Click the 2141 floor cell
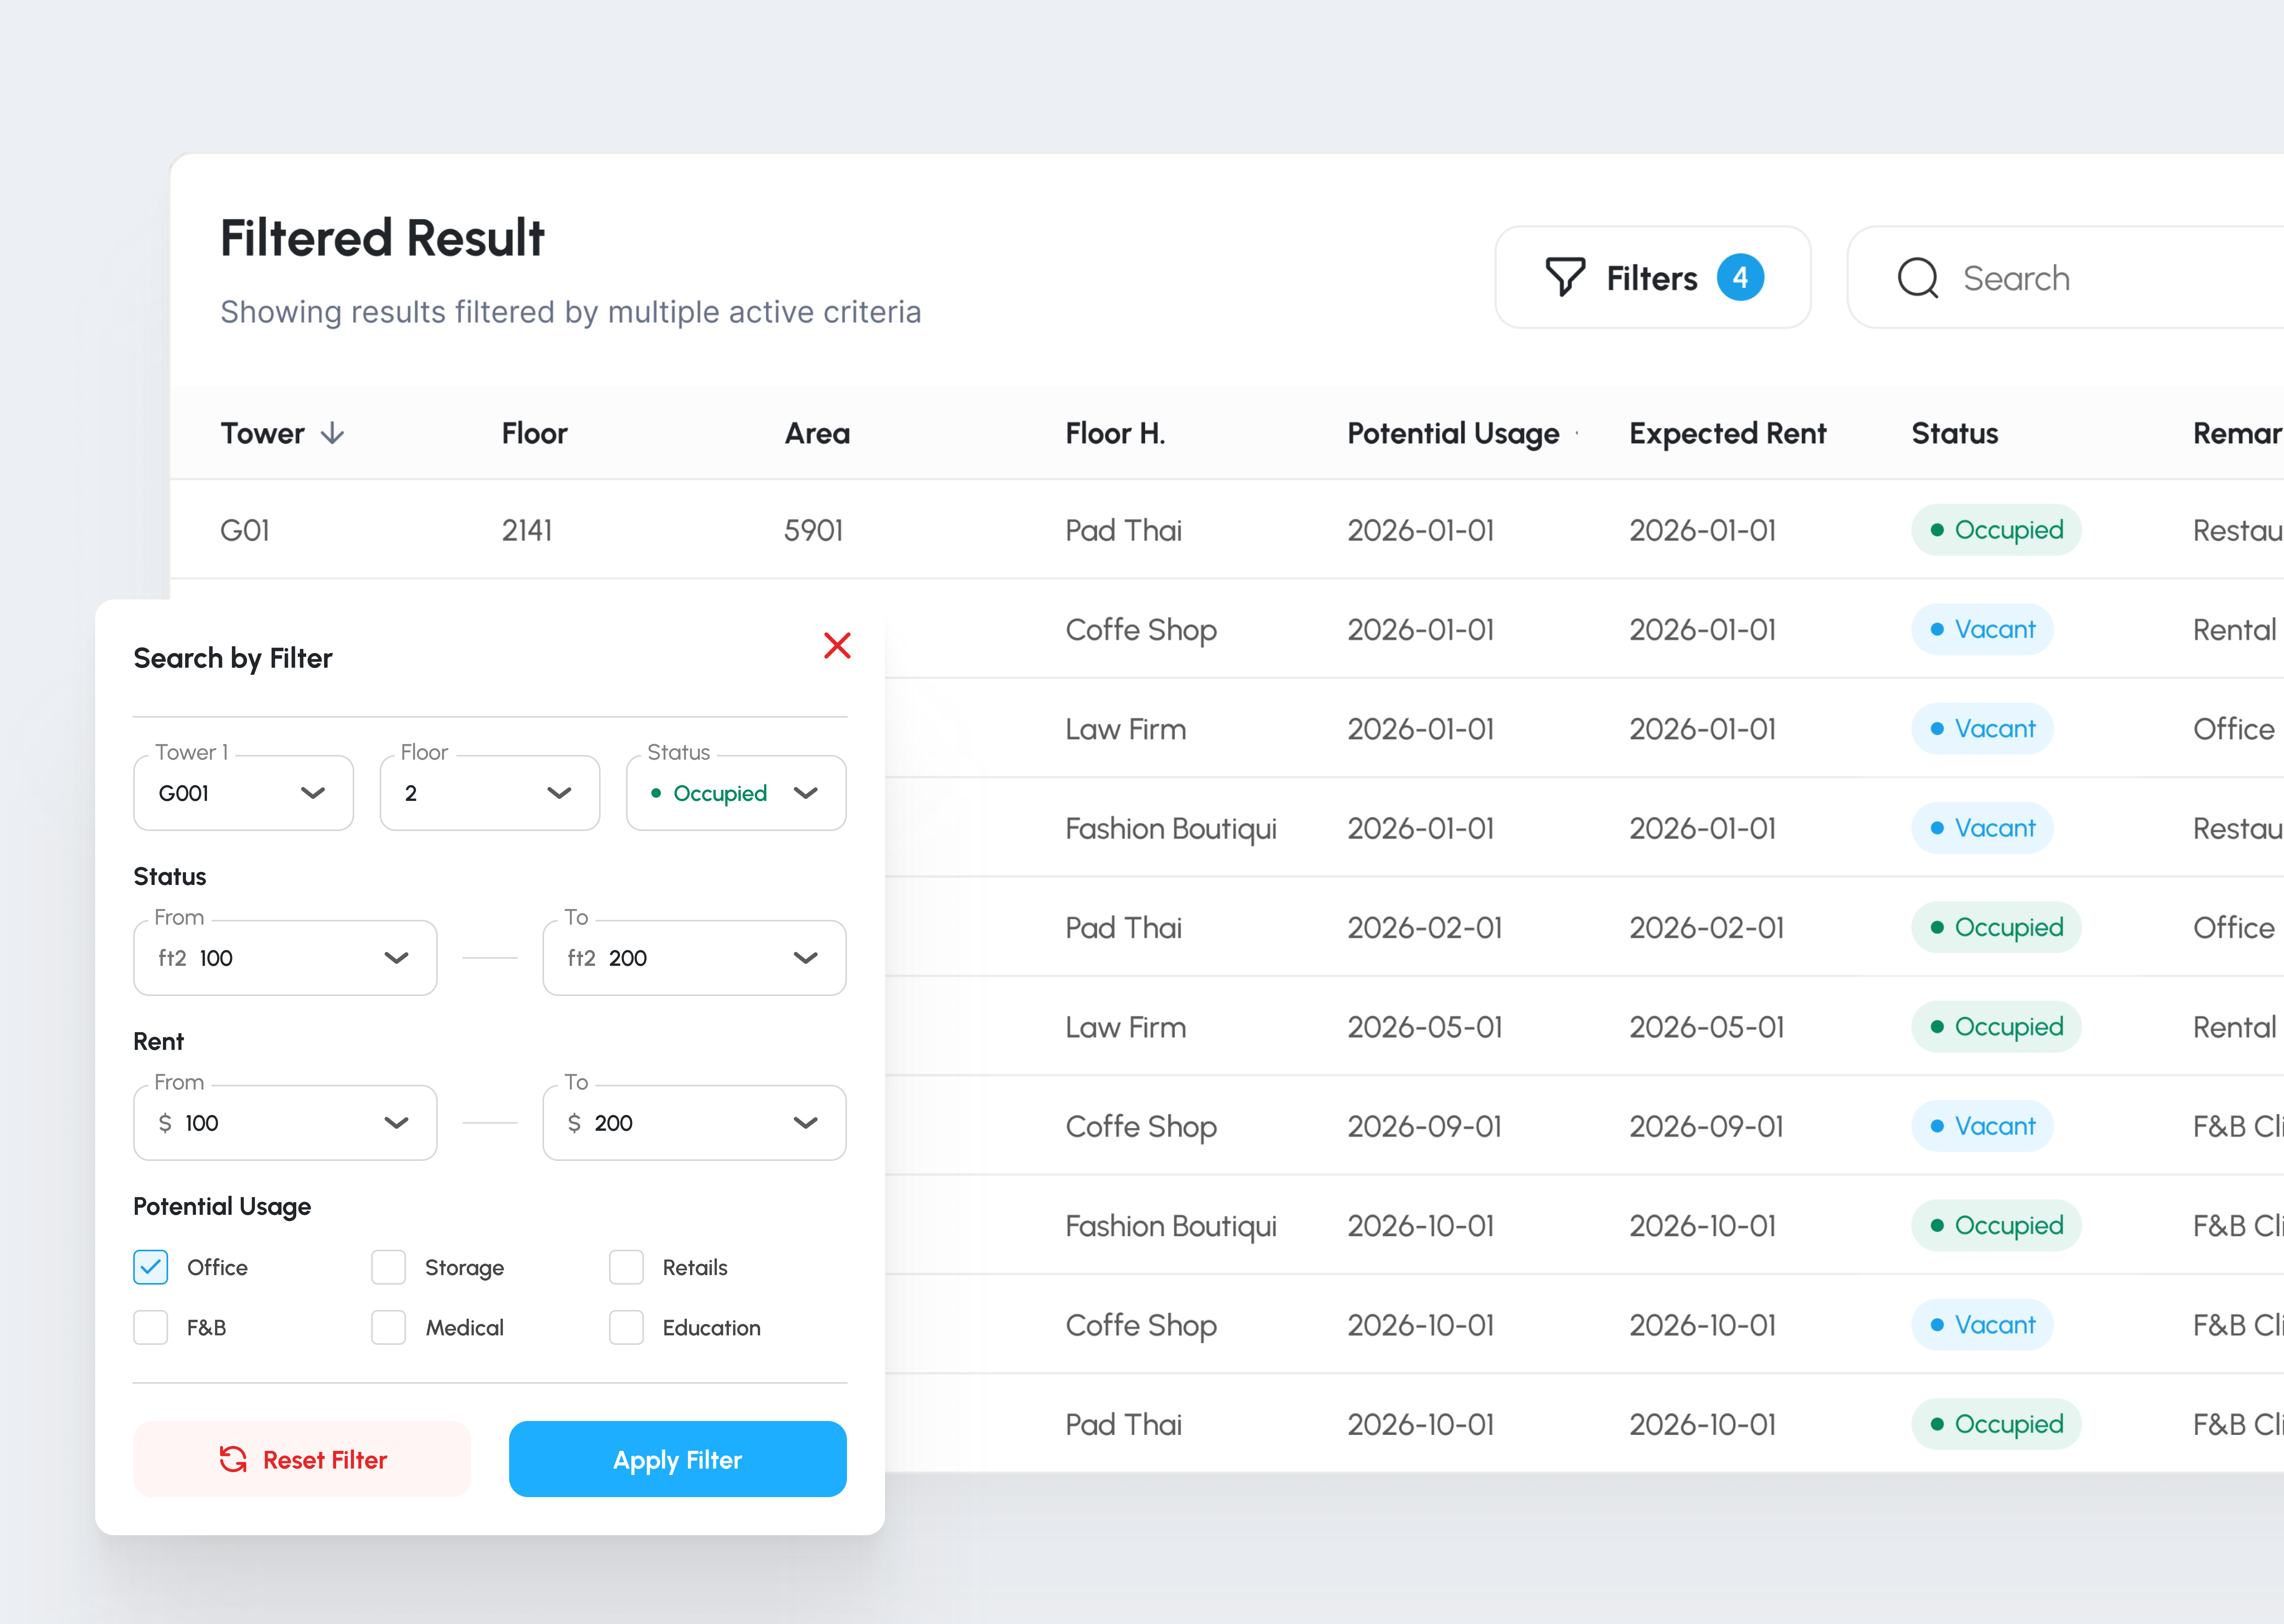Screen dimensions: 2284x1624 (527, 530)
